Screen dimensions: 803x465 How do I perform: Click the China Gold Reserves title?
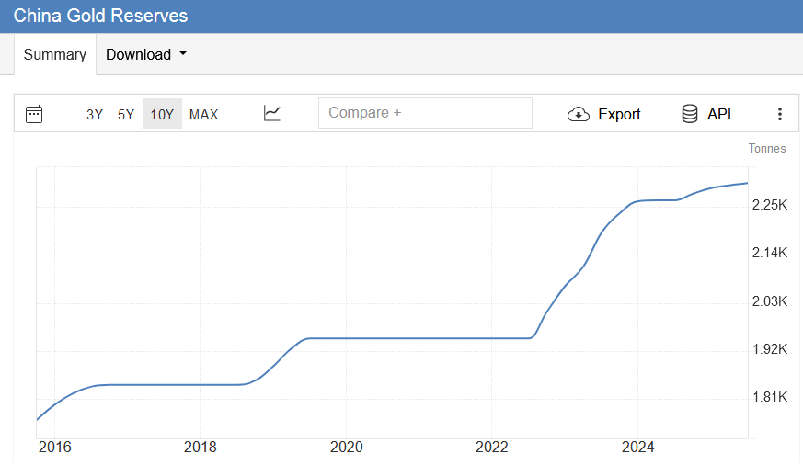tap(100, 16)
